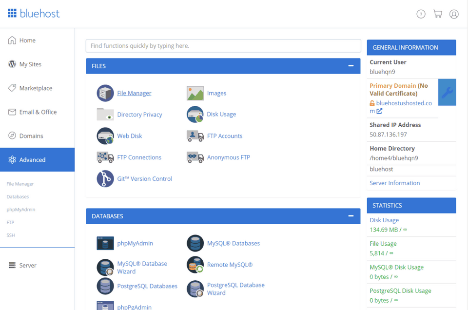
Task: Click the STATISTICS panel header
Action: (x=411, y=205)
